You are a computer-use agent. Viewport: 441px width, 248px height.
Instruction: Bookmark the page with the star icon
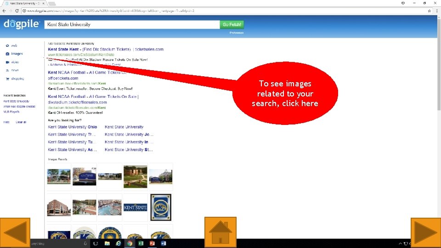[x=429, y=11]
